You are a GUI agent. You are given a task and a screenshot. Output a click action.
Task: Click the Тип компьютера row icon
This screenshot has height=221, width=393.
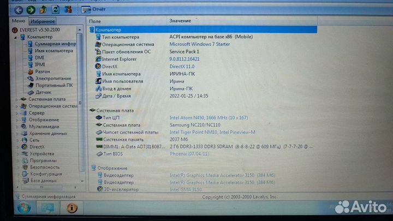(x=98, y=37)
